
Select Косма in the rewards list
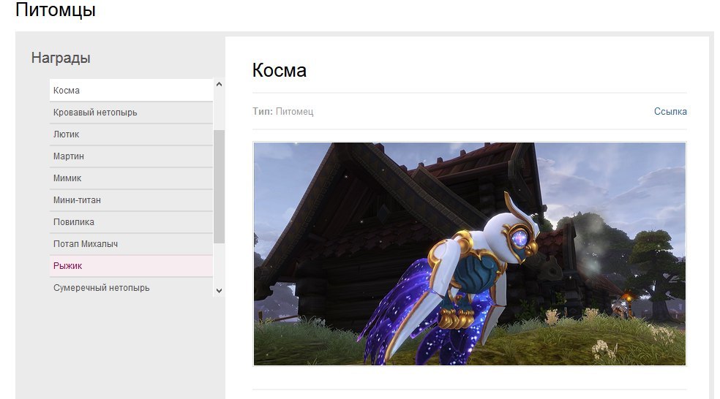130,91
